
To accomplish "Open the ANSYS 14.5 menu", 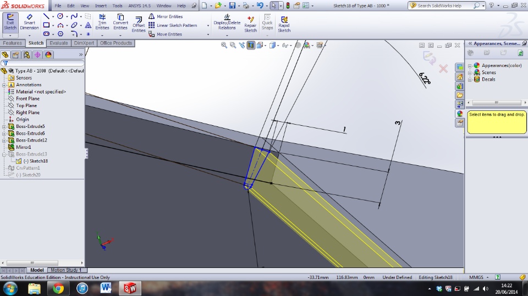I will [x=139, y=5].
